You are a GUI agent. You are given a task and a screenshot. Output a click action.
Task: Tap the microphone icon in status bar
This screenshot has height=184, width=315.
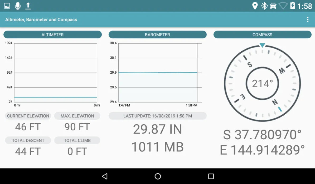18,6
